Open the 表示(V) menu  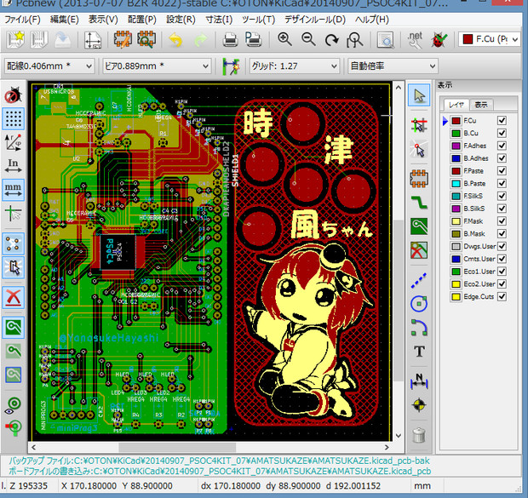(103, 20)
